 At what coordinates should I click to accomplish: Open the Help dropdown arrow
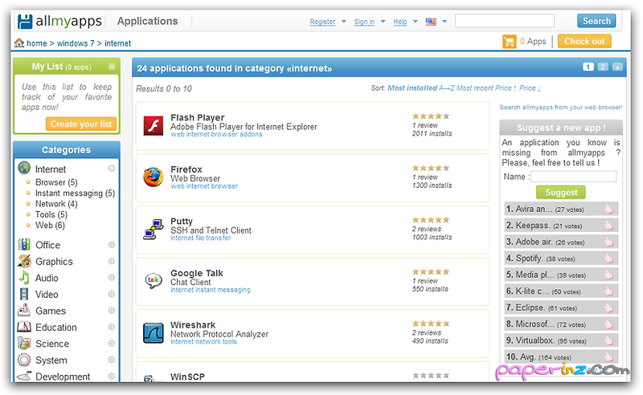coord(416,22)
